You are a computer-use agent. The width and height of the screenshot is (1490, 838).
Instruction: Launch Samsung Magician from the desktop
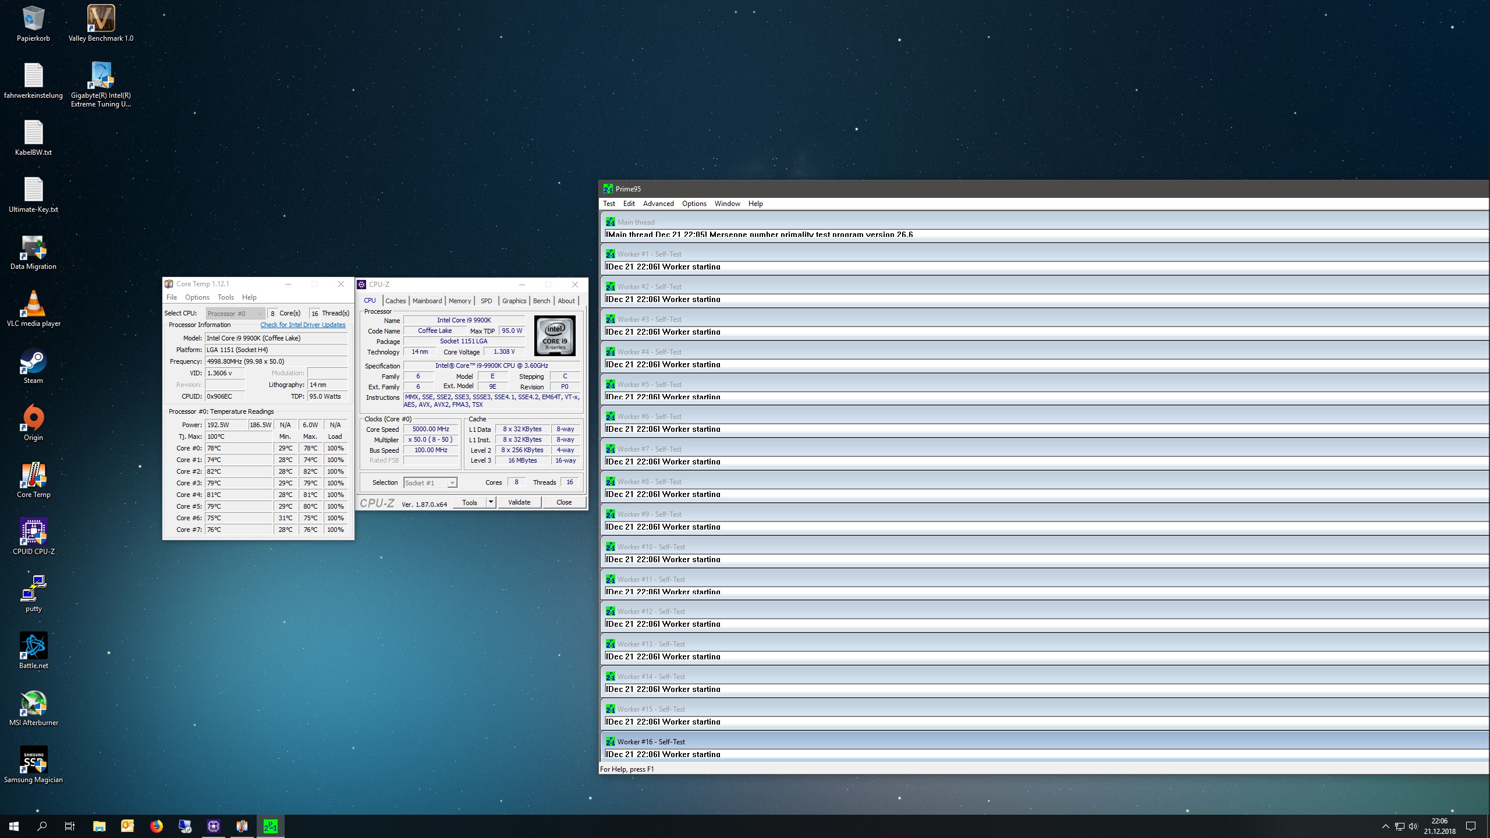click(34, 761)
